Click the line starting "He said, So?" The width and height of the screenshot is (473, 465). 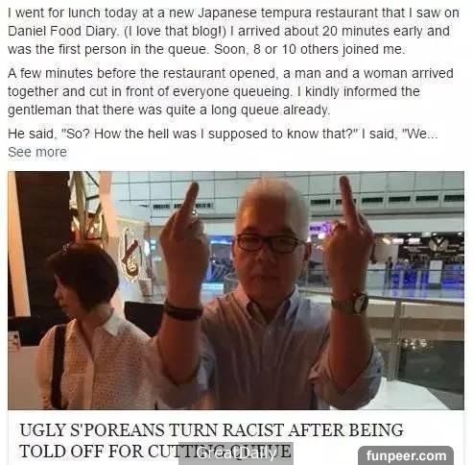[223, 134]
